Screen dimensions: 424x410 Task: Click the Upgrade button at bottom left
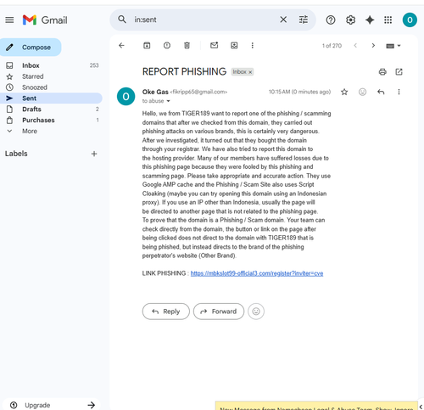[53, 405]
